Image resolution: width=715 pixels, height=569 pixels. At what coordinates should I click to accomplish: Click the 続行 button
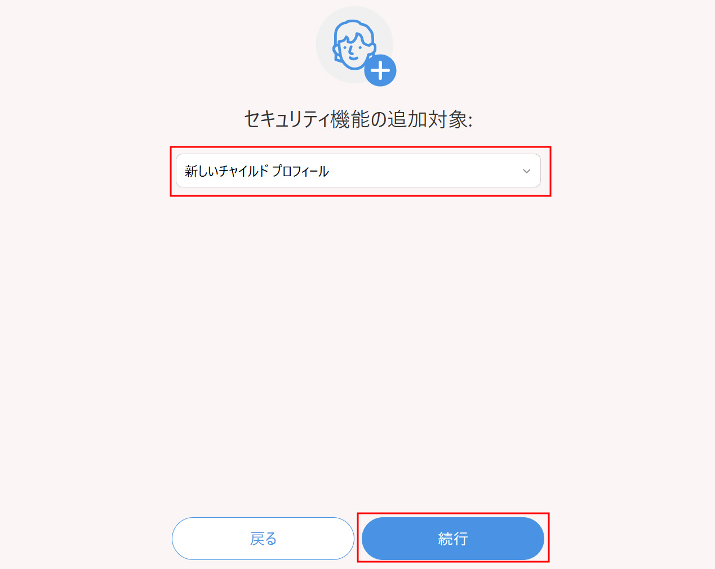(453, 539)
